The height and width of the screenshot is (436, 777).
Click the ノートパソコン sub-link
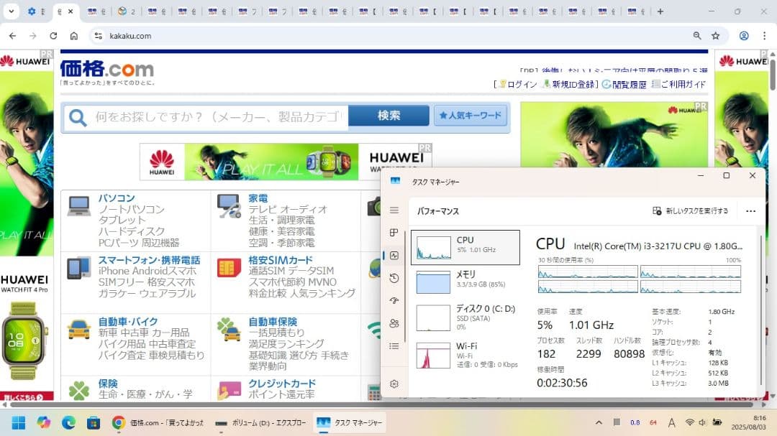[132, 209]
